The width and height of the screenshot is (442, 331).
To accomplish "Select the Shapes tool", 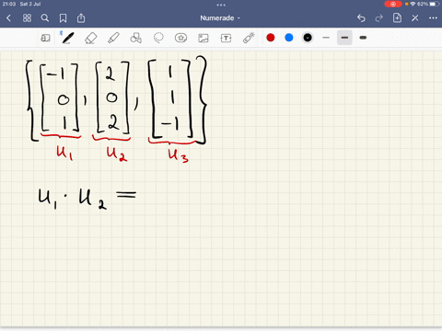I will pos(135,38).
